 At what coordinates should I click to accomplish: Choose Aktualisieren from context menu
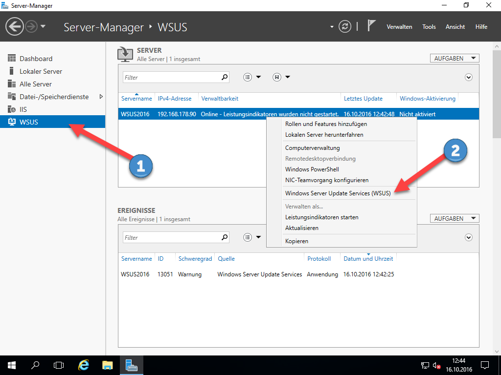301,228
